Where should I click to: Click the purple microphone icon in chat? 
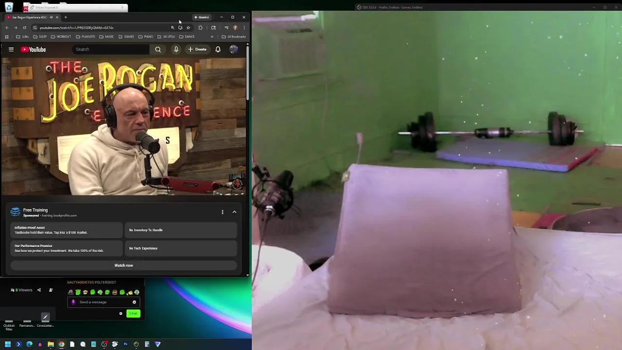click(73, 302)
